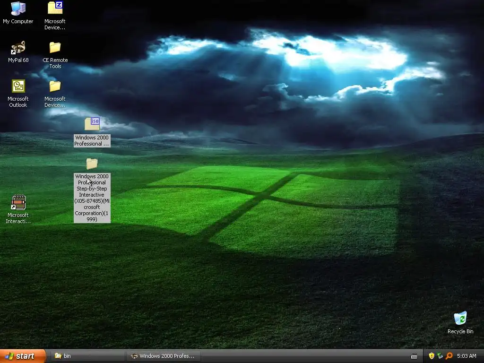
Task: Select the CE Remote Tools folder
Action: (55, 47)
